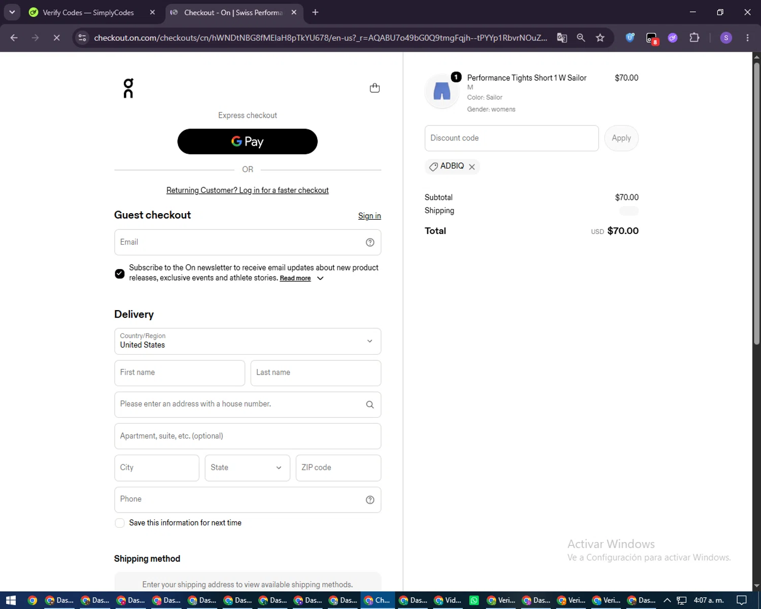Image resolution: width=761 pixels, height=609 pixels.
Task: Select the Vid... taskbar window
Action: pyautogui.click(x=448, y=600)
